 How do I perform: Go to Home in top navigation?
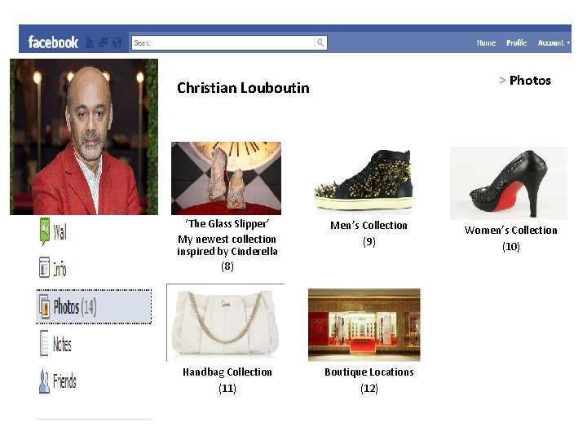tap(486, 42)
